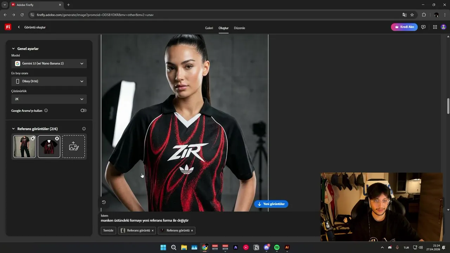
Task: Remove the second reference image (jersey)
Action: [57, 138]
